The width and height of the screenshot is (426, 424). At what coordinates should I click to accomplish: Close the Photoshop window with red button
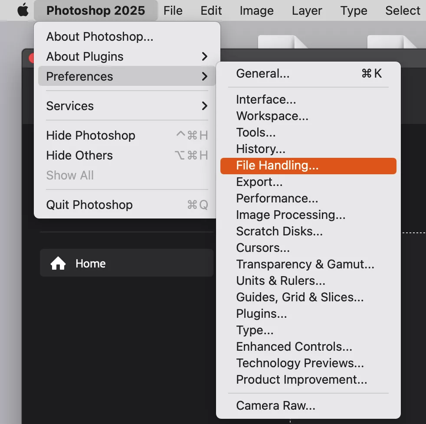(x=32, y=58)
